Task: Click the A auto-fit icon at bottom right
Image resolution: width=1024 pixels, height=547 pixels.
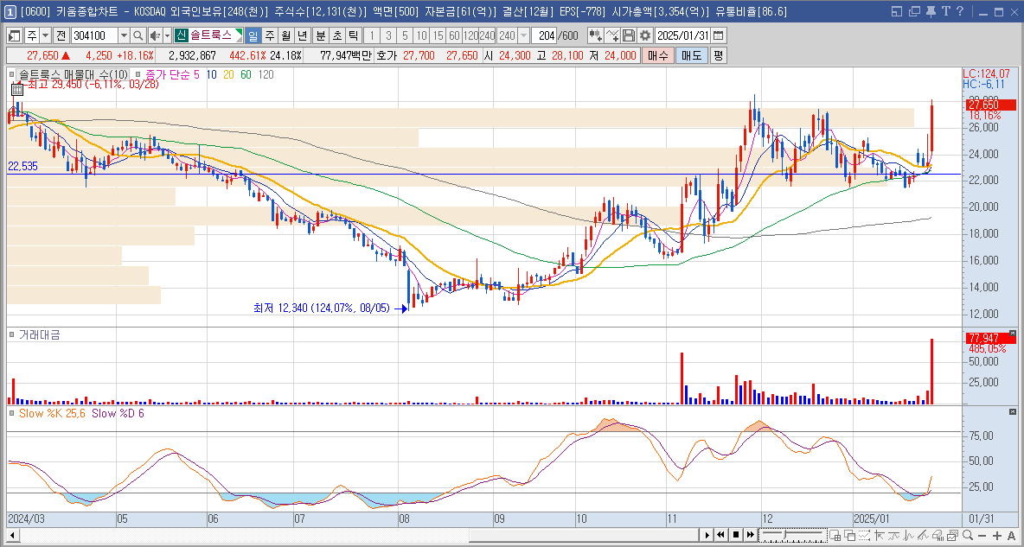Action: (x=1012, y=535)
